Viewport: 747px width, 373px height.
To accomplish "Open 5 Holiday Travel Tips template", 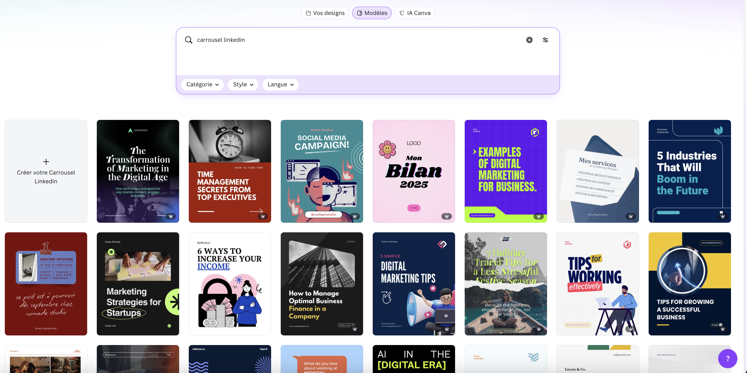I will point(505,284).
